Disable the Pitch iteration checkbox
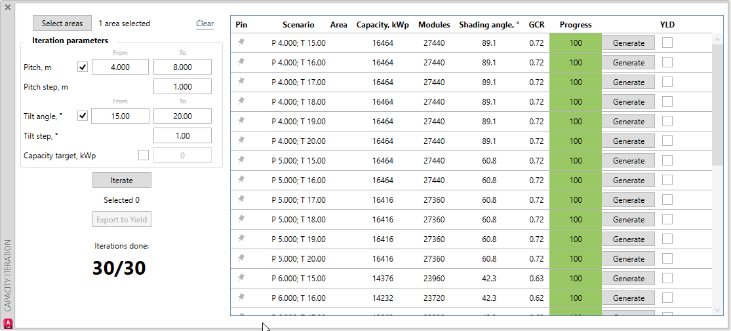The image size is (731, 331). coord(83,67)
